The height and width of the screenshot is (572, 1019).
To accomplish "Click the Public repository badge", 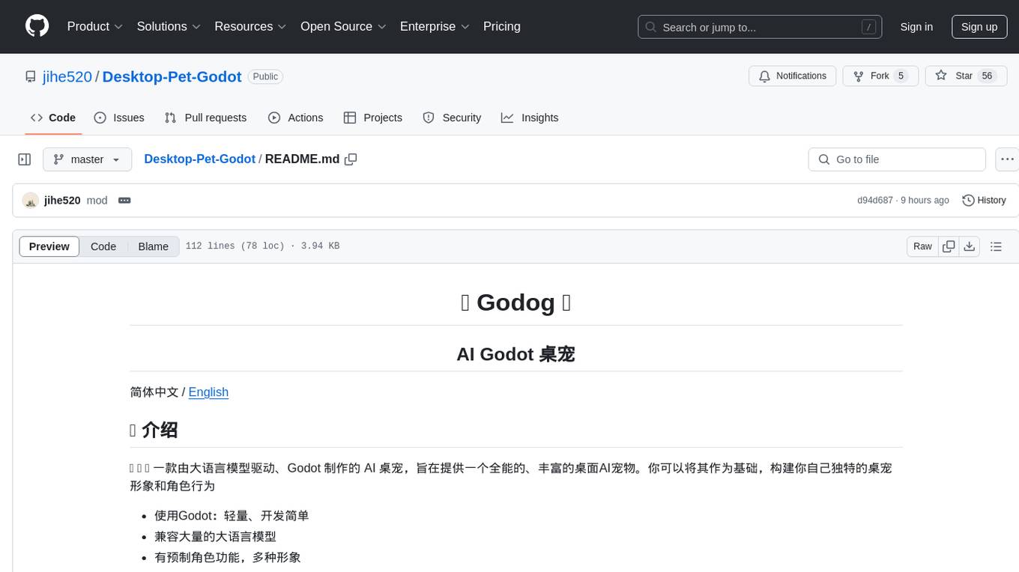I will pyautogui.click(x=265, y=76).
